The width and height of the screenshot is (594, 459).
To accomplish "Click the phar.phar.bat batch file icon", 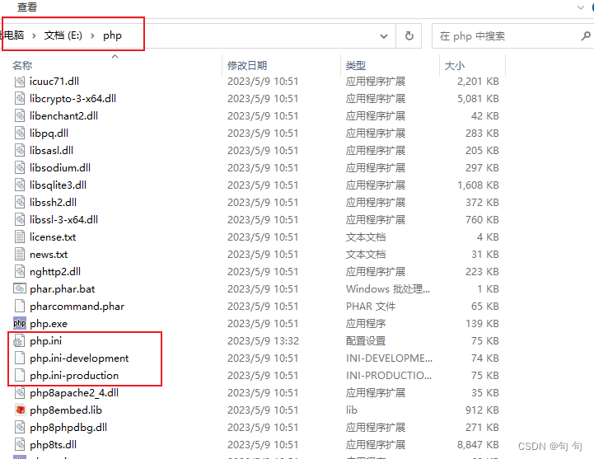I will [20, 288].
